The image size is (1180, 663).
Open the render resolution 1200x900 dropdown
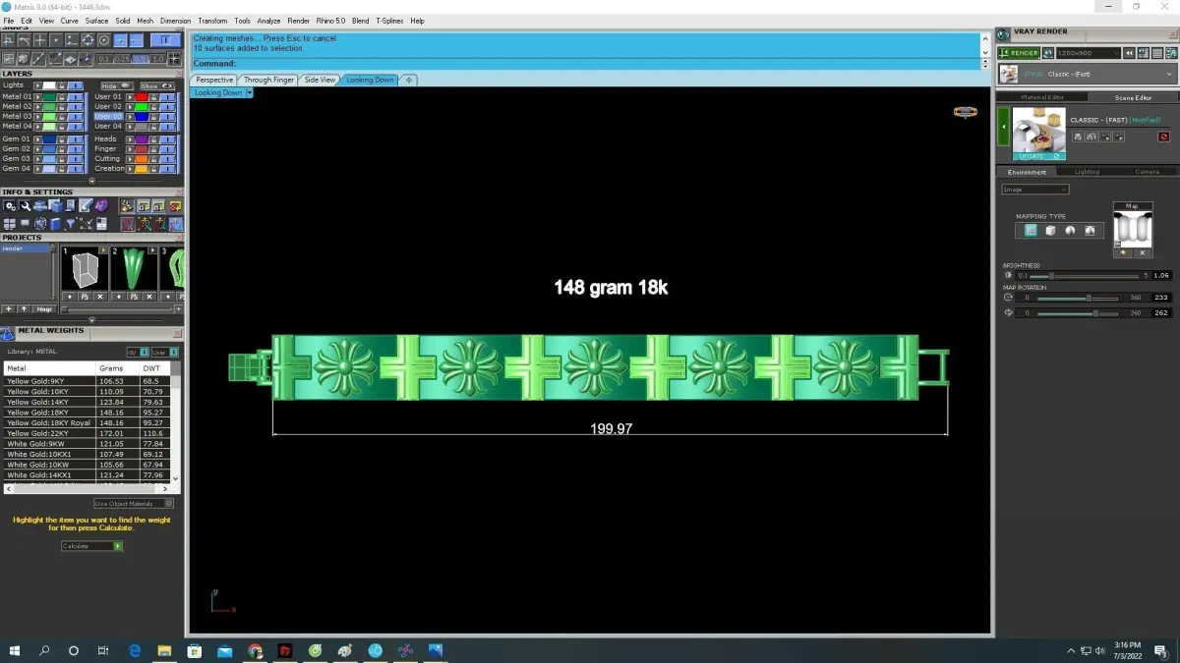(1088, 53)
